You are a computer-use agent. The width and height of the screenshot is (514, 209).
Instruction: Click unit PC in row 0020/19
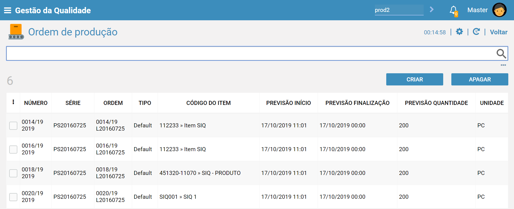(x=481, y=197)
